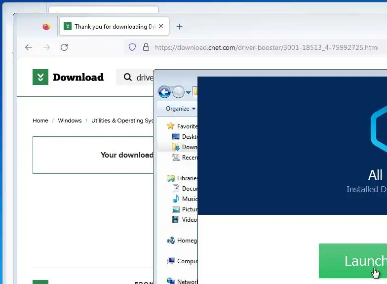The image size is (387, 284).
Task: Reload the current CNET page
Action: pyautogui.click(x=64, y=47)
